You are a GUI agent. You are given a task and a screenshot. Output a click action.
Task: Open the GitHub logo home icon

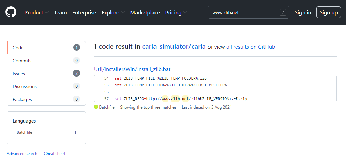(x=11, y=12)
